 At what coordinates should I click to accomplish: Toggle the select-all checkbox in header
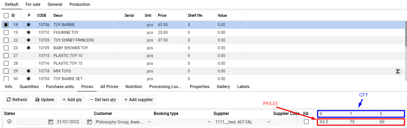click(6, 16)
